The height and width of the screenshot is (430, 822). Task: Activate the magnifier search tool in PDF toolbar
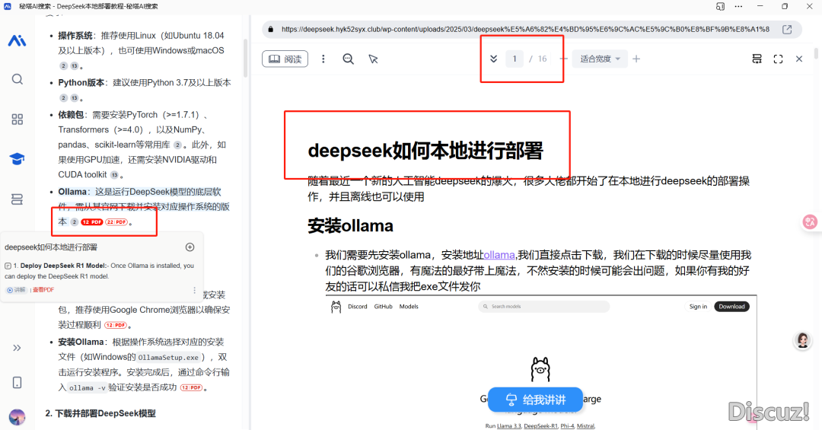[348, 59]
